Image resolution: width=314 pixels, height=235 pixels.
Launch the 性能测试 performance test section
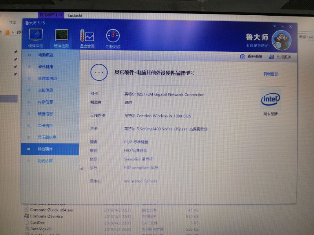113,39
